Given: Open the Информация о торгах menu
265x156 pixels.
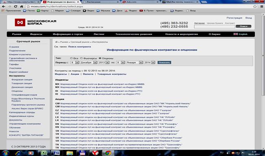Looking at the screenshot, I should [x=68, y=34].
